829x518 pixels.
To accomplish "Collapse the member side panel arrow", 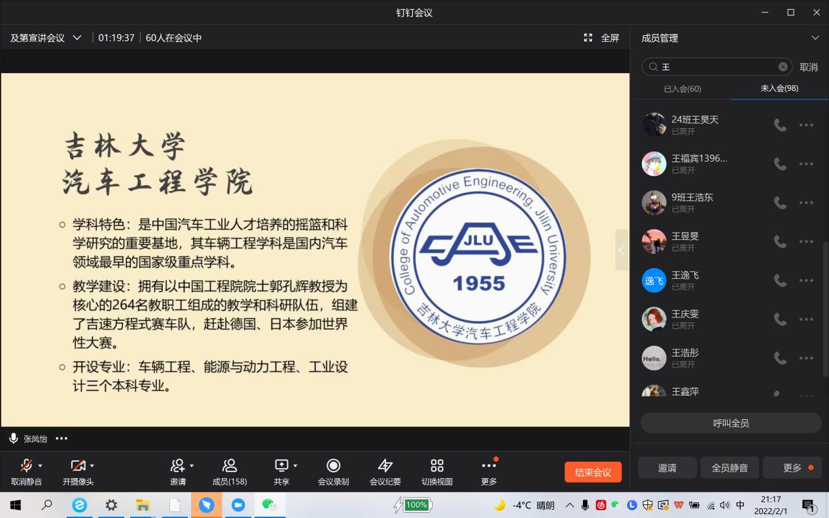I will 622,250.
